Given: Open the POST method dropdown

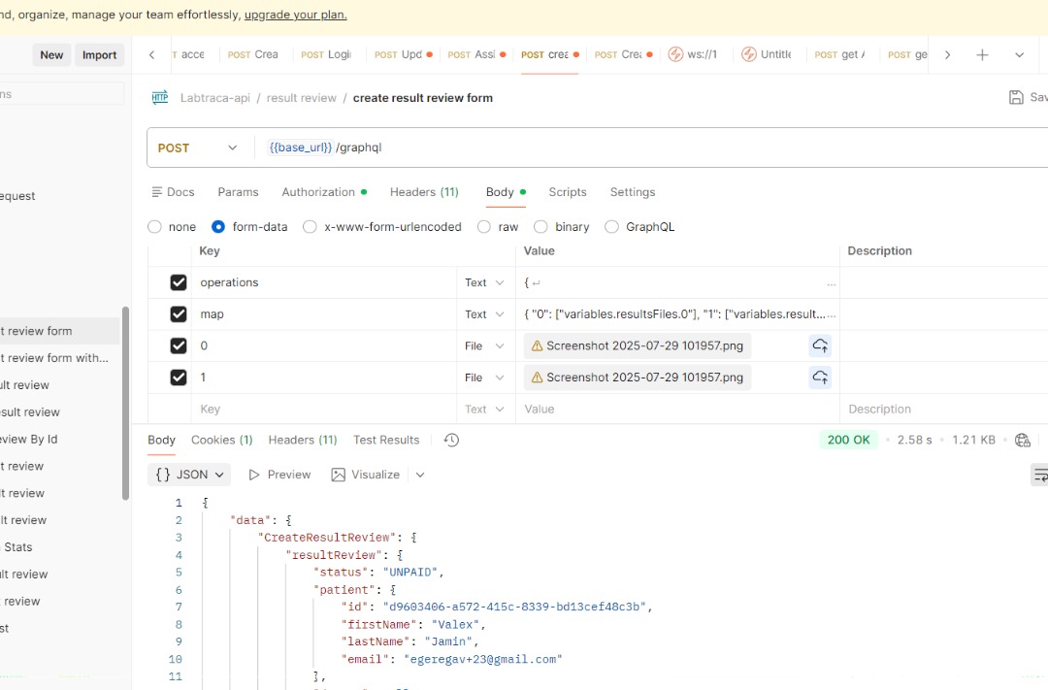Looking at the screenshot, I should pyautogui.click(x=199, y=148).
